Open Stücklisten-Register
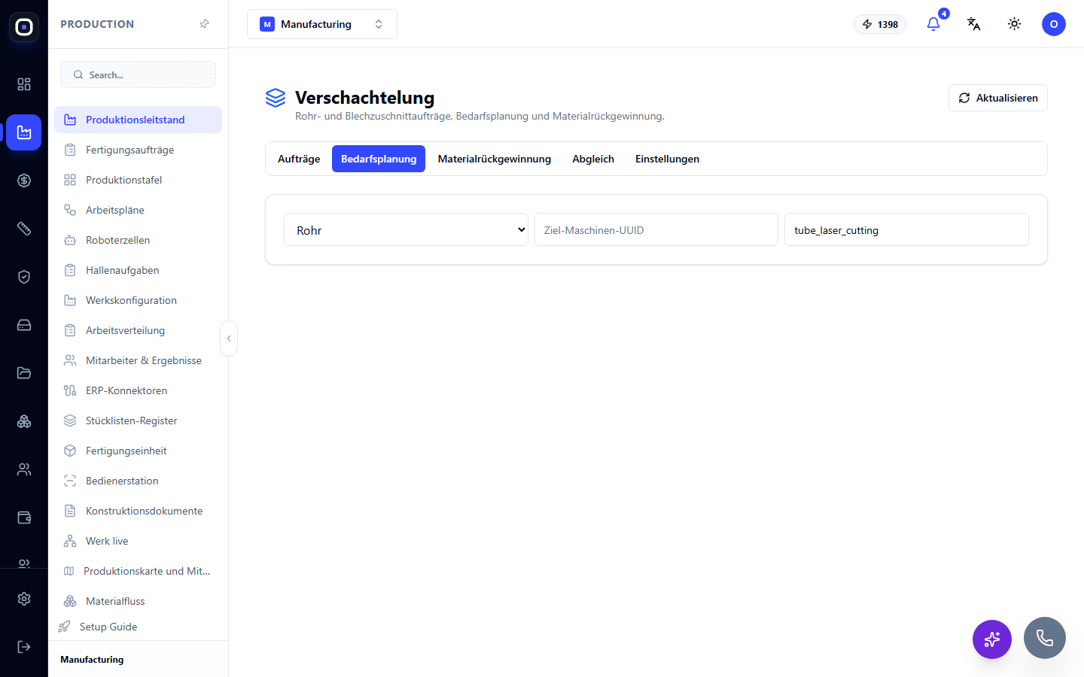 [139, 420]
